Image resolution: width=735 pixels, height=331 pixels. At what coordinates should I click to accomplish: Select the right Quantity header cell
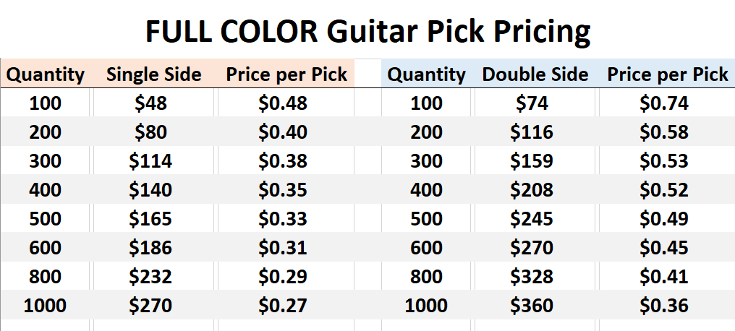click(x=427, y=74)
